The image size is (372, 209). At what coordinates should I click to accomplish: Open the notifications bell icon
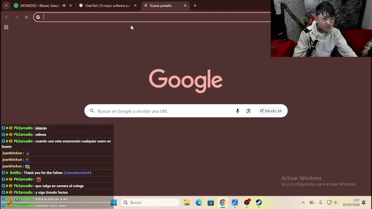364,203
